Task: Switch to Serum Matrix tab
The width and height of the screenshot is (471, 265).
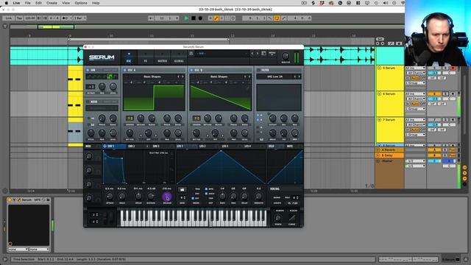Action: (162, 57)
